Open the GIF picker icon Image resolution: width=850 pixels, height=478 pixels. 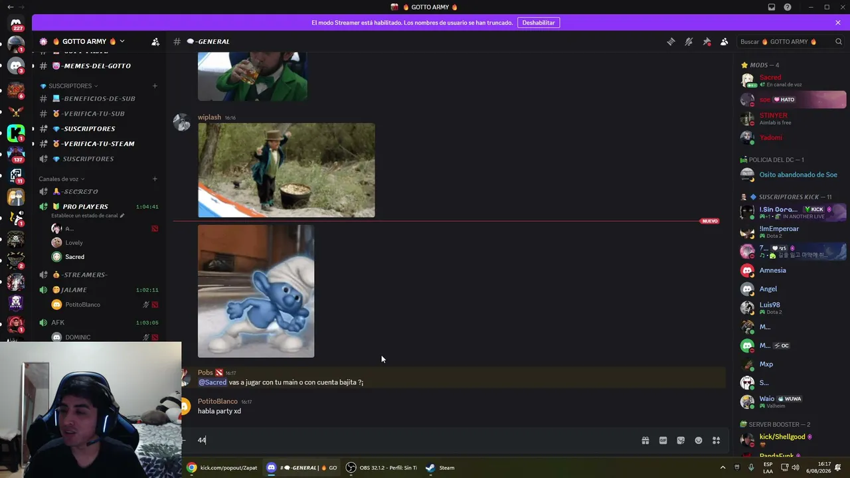pos(663,440)
